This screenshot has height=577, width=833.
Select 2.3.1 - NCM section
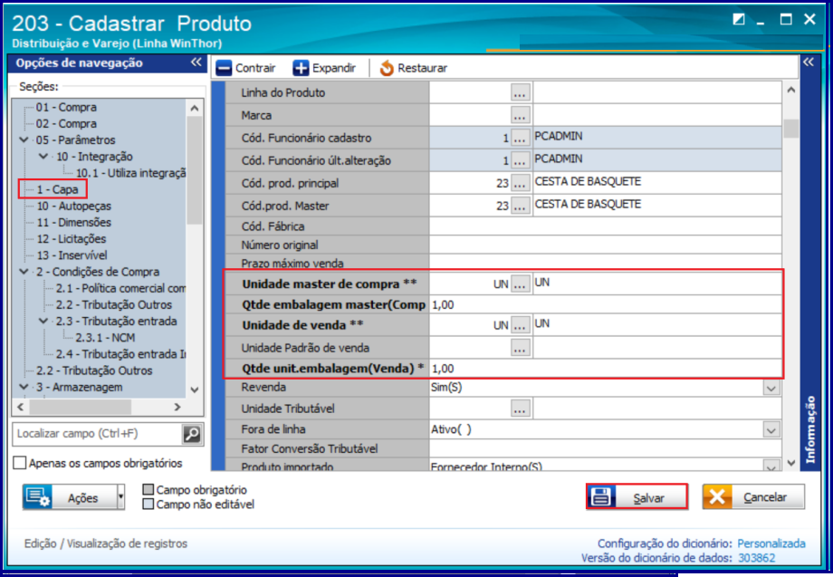point(105,337)
